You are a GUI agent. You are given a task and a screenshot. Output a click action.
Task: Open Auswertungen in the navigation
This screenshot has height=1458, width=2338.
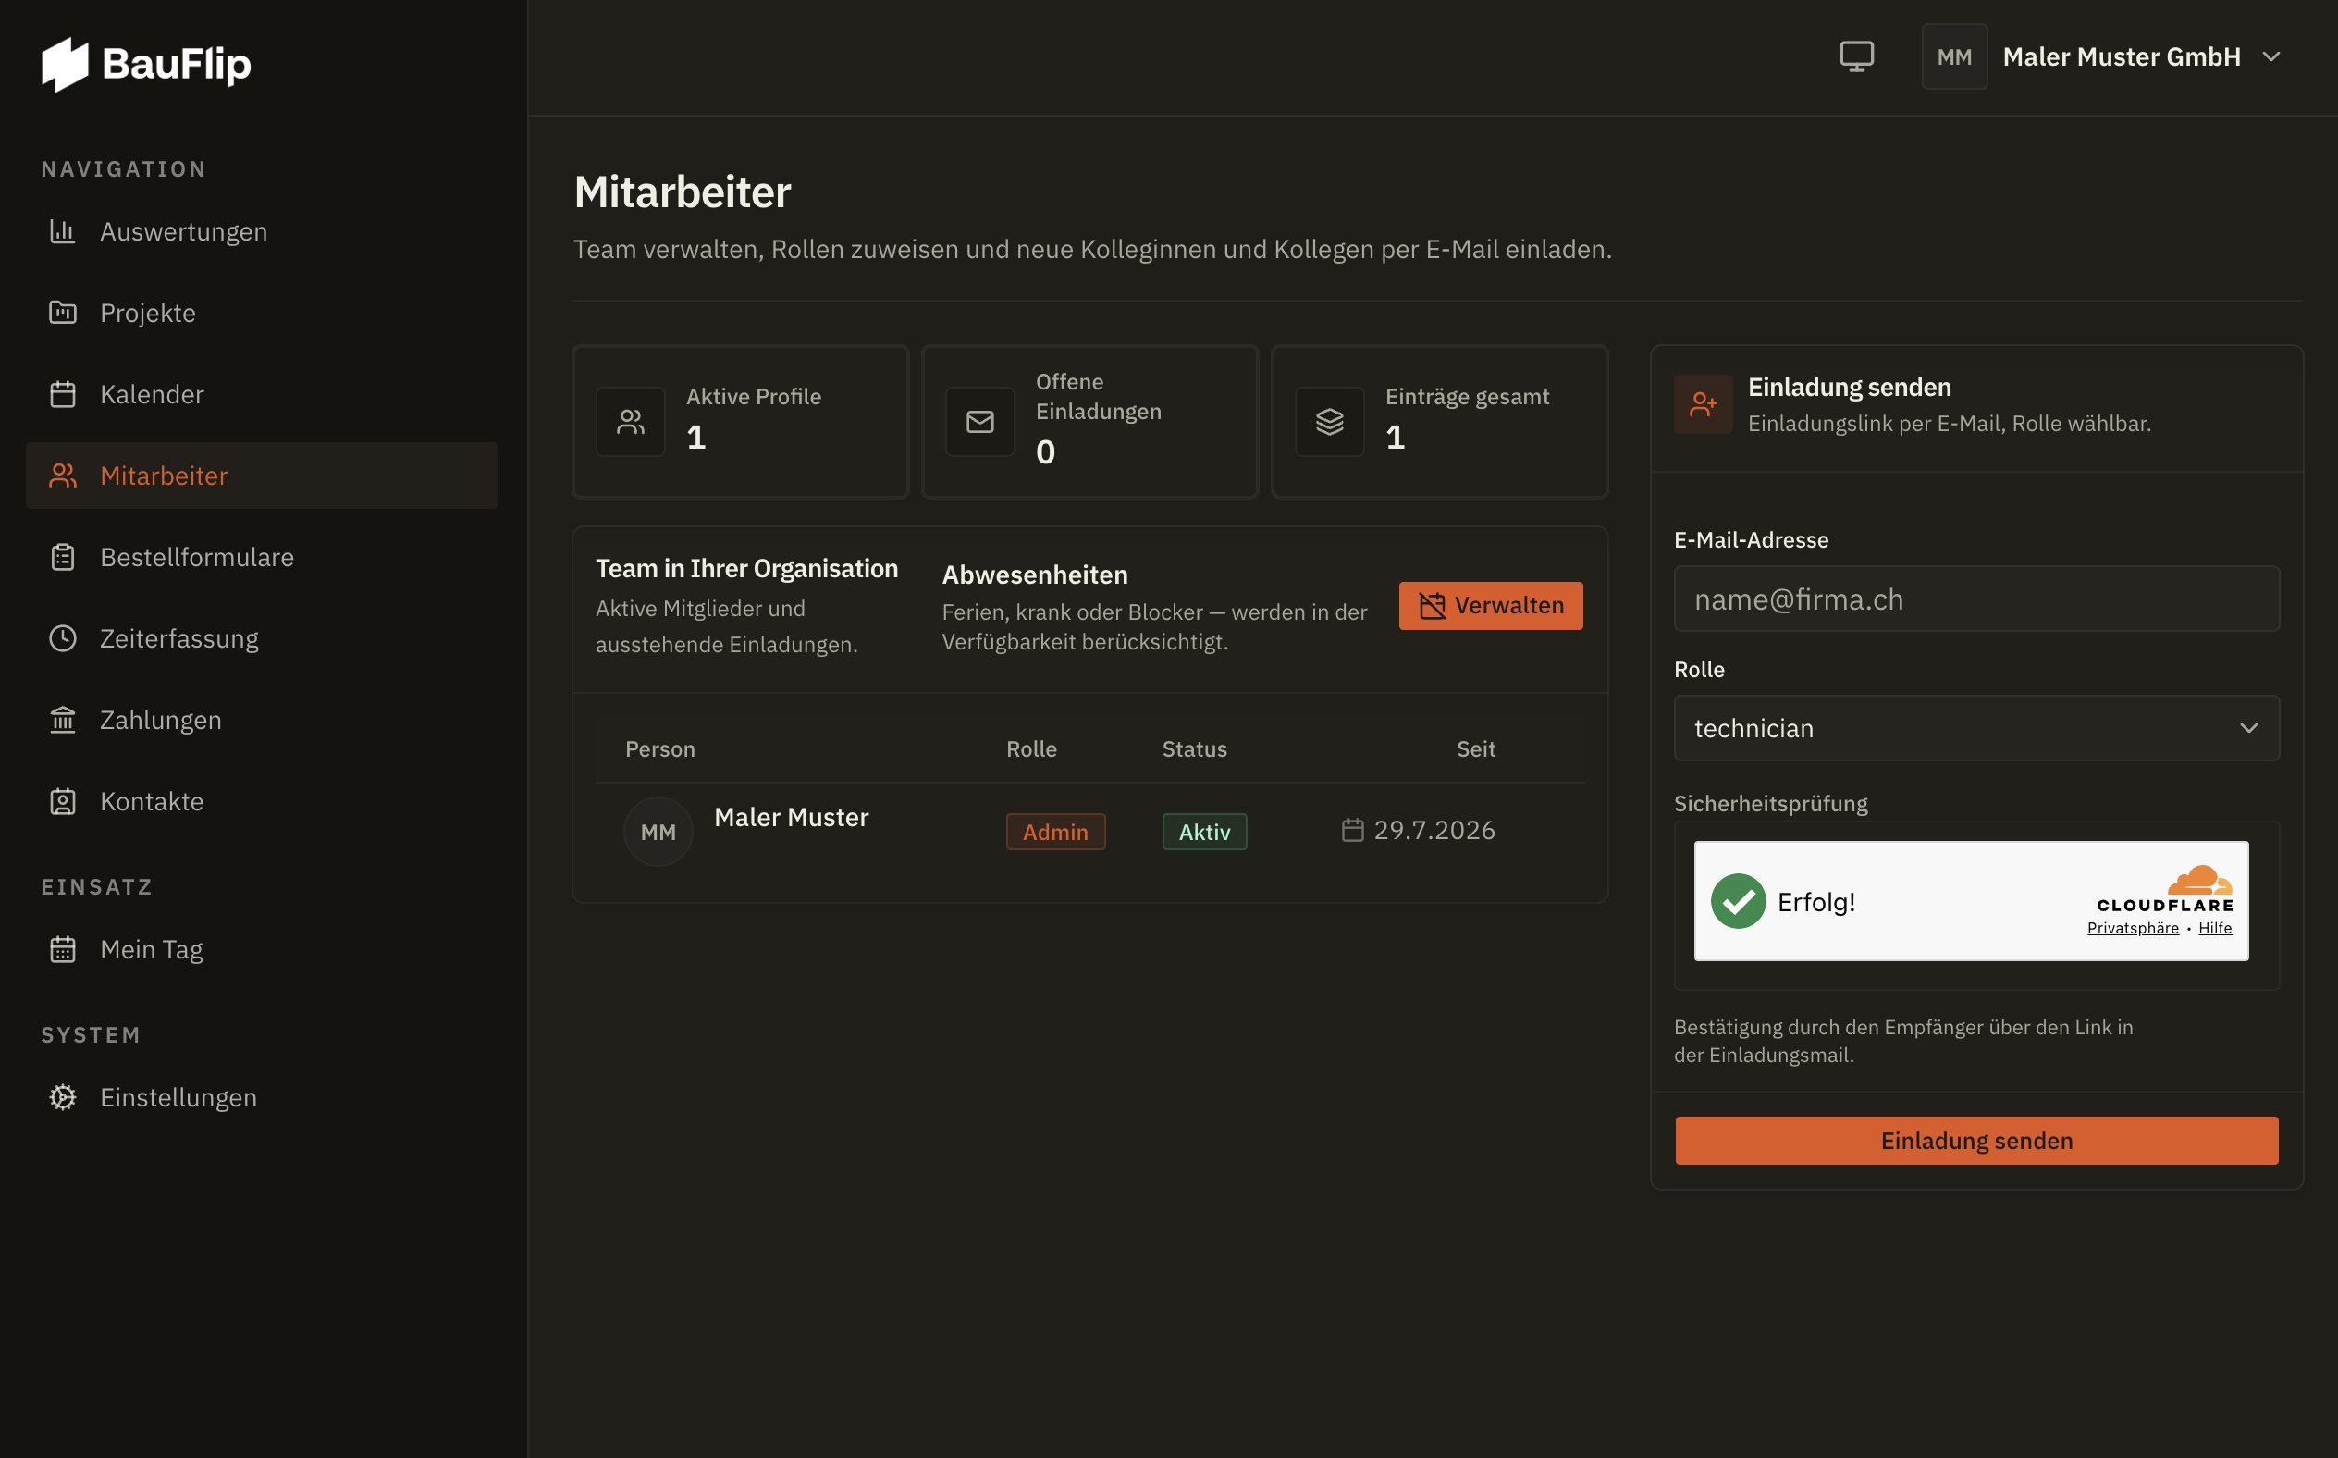261,231
